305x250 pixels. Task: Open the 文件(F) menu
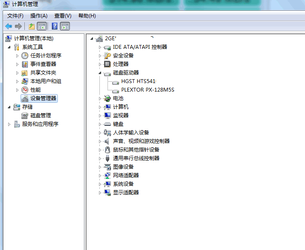(15, 16)
